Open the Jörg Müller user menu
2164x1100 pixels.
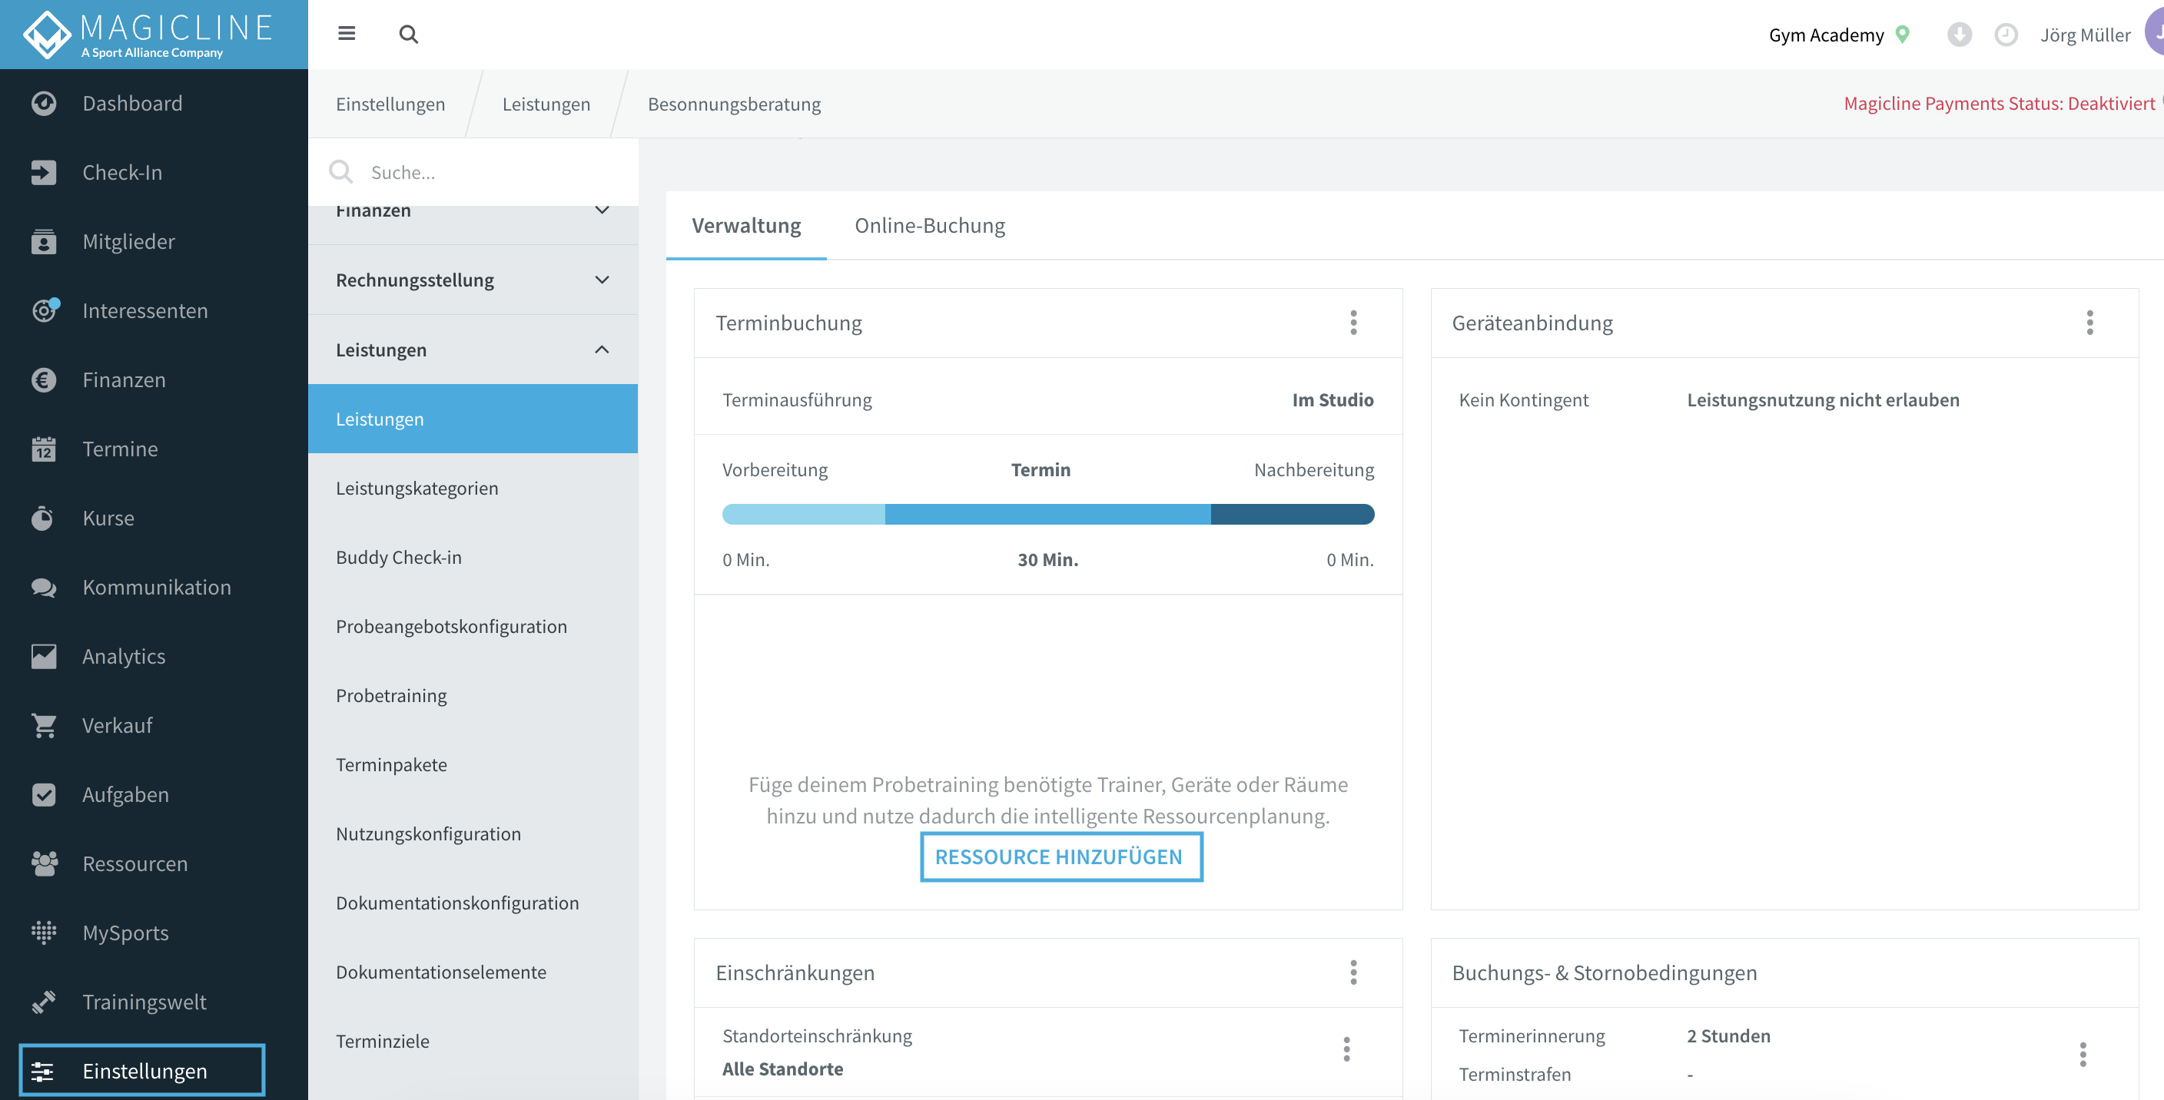click(x=2085, y=35)
